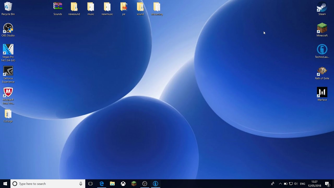334x188 pixels.
Task: Check the battery status icon
Action: [x=286, y=184]
